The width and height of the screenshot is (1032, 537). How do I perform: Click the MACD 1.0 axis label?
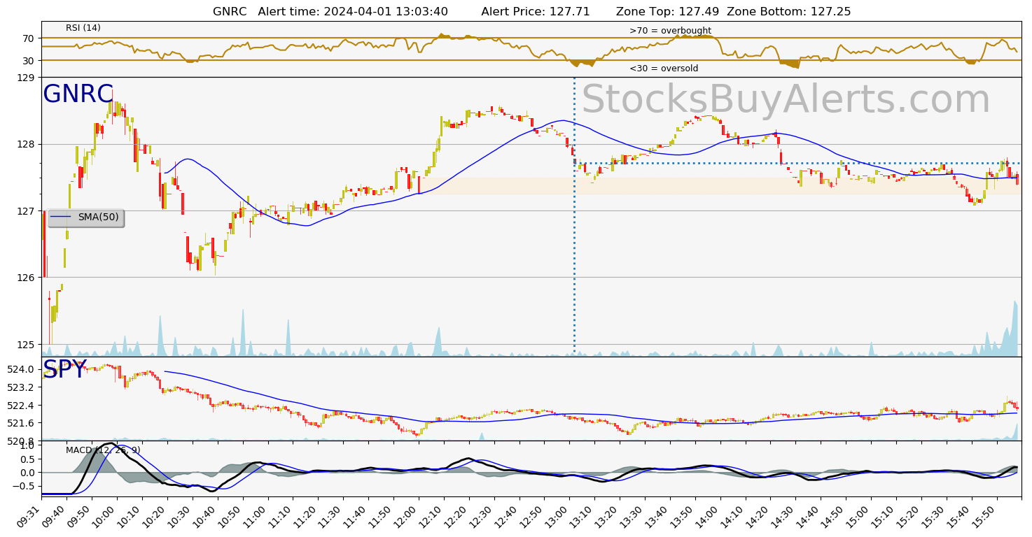tap(27, 445)
